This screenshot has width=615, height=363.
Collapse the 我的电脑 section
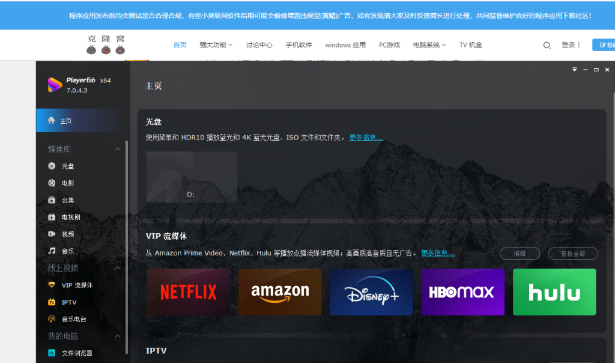[118, 336]
